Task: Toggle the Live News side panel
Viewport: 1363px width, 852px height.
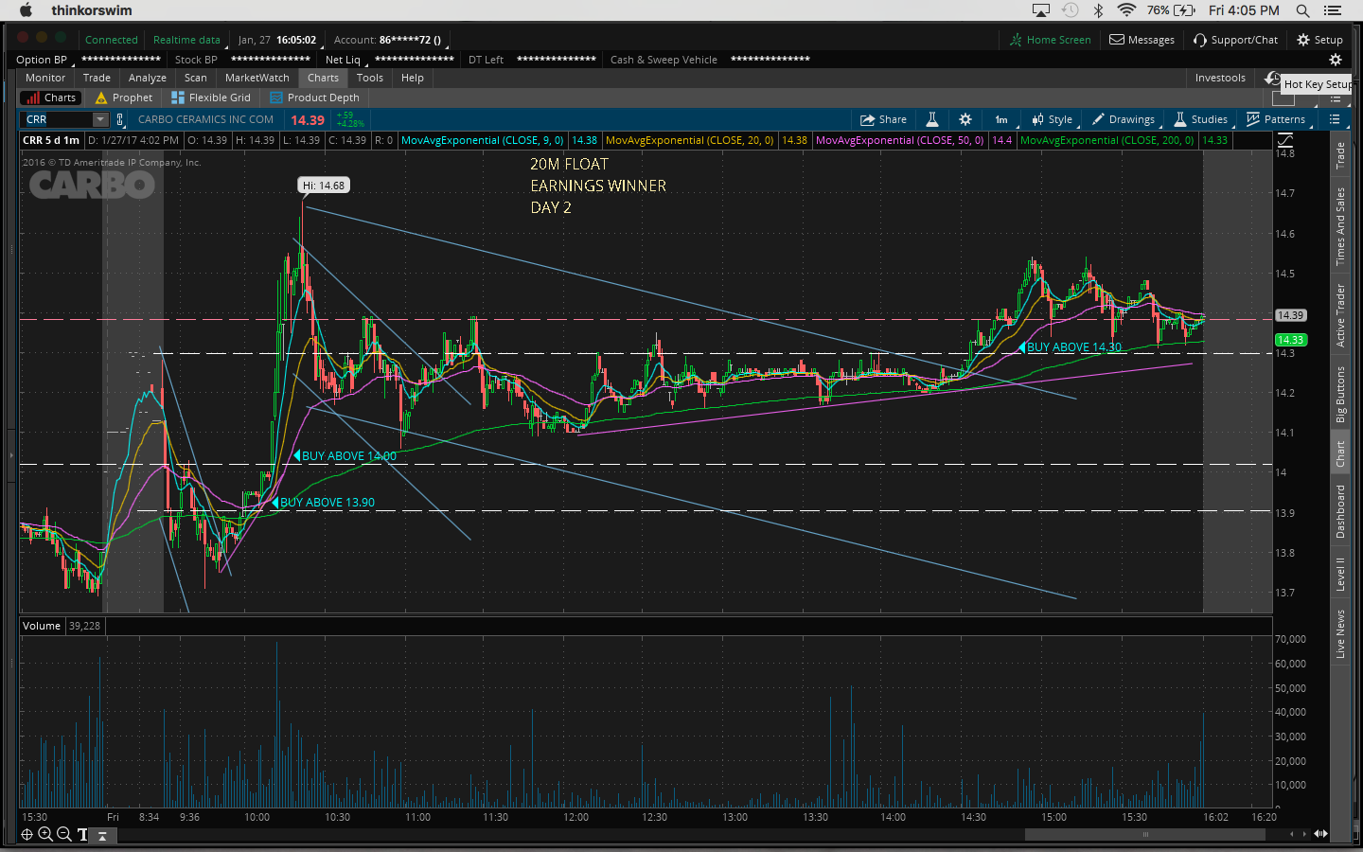Action: tap(1340, 633)
